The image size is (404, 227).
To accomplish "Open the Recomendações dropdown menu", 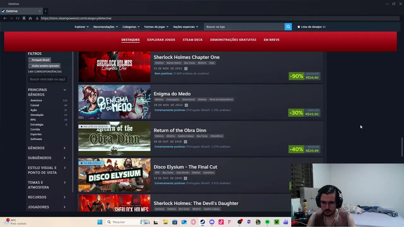I will coord(105,27).
